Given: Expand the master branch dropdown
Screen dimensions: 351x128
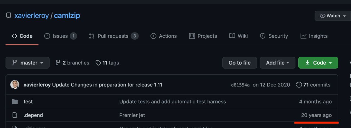Looking at the screenshot, I should pos(27,63).
